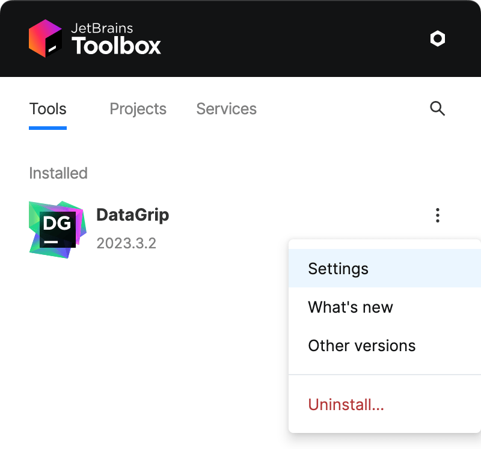The width and height of the screenshot is (481, 457).
Task: Open DataGrip's three-dot kebab menu
Action: (438, 215)
